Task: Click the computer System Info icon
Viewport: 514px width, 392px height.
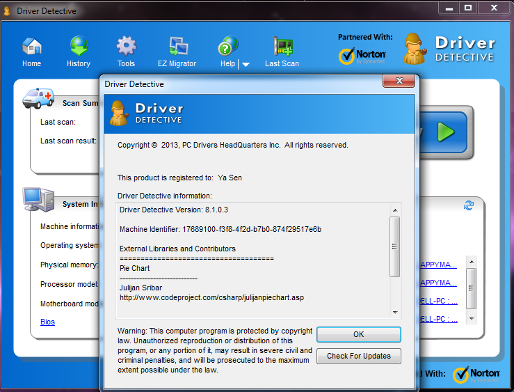Action: tap(38, 199)
